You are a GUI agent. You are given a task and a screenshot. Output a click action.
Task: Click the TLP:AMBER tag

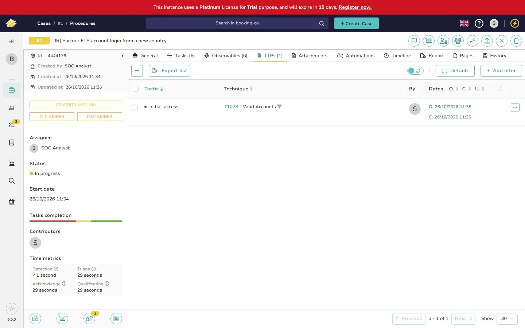[x=52, y=117]
